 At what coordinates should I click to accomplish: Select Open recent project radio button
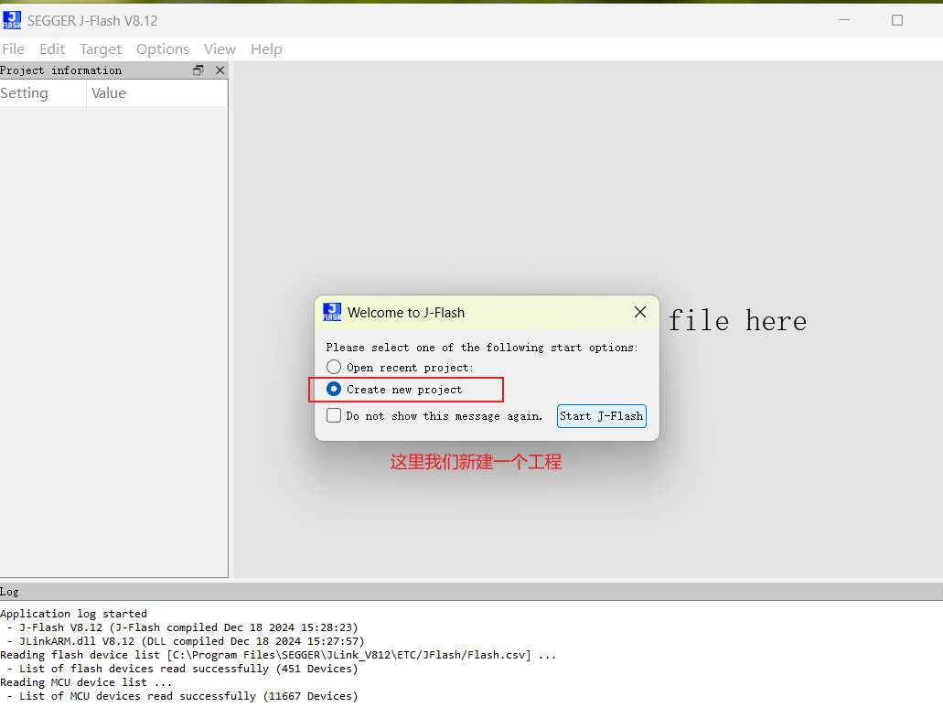click(334, 367)
